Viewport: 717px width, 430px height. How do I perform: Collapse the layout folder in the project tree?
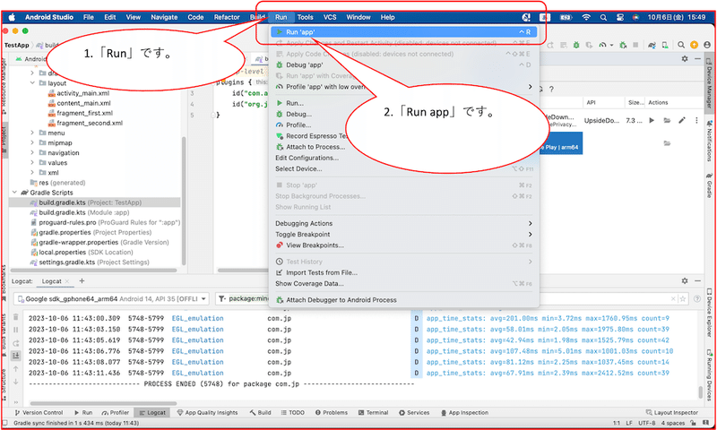[32, 83]
